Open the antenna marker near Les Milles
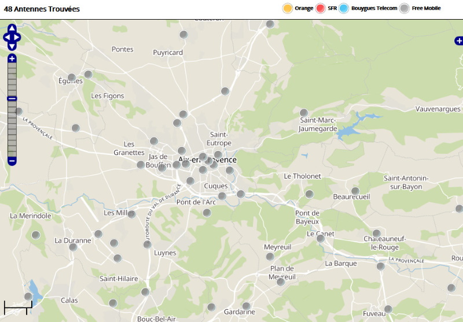 (x=131, y=214)
